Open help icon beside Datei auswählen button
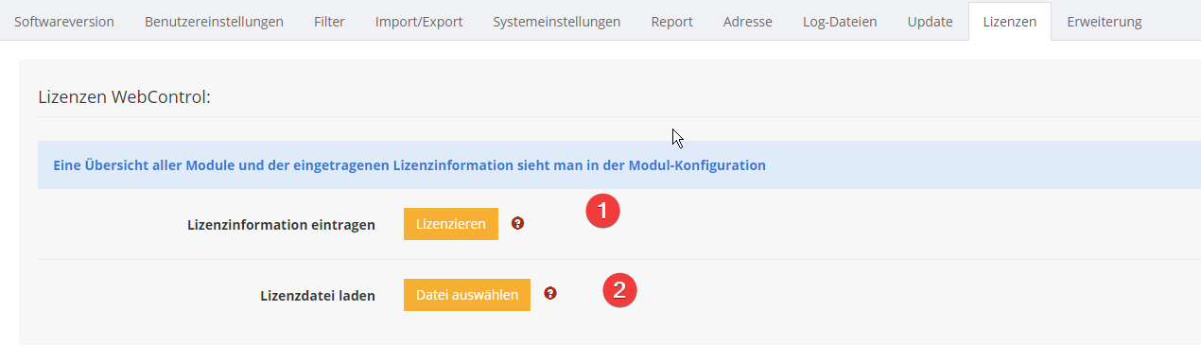Image resolution: width=1201 pixels, height=362 pixels. point(550,294)
